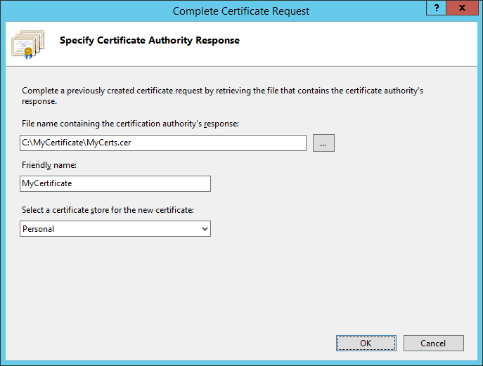Click the Select a certificate store label

click(x=108, y=210)
